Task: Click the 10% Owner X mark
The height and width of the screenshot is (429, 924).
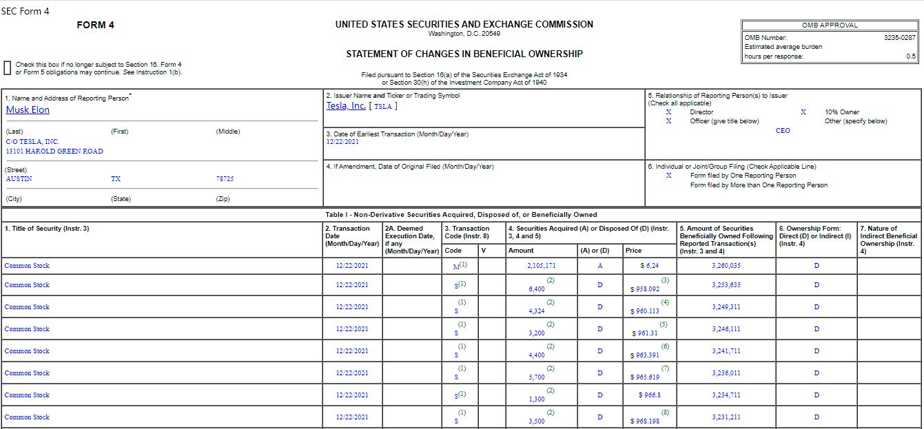Action: pyautogui.click(x=803, y=112)
